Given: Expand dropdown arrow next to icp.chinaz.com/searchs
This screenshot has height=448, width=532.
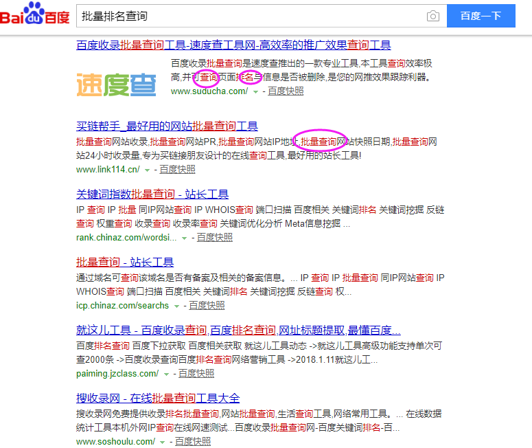Looking at the screenshot, I should (x=176, y=306).
